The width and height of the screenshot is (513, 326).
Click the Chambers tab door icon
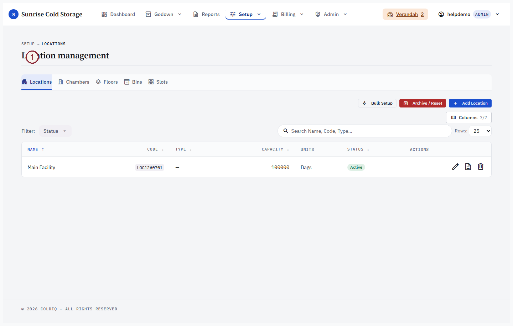(61, 82)
